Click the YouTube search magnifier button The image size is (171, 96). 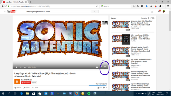point(95,11)
